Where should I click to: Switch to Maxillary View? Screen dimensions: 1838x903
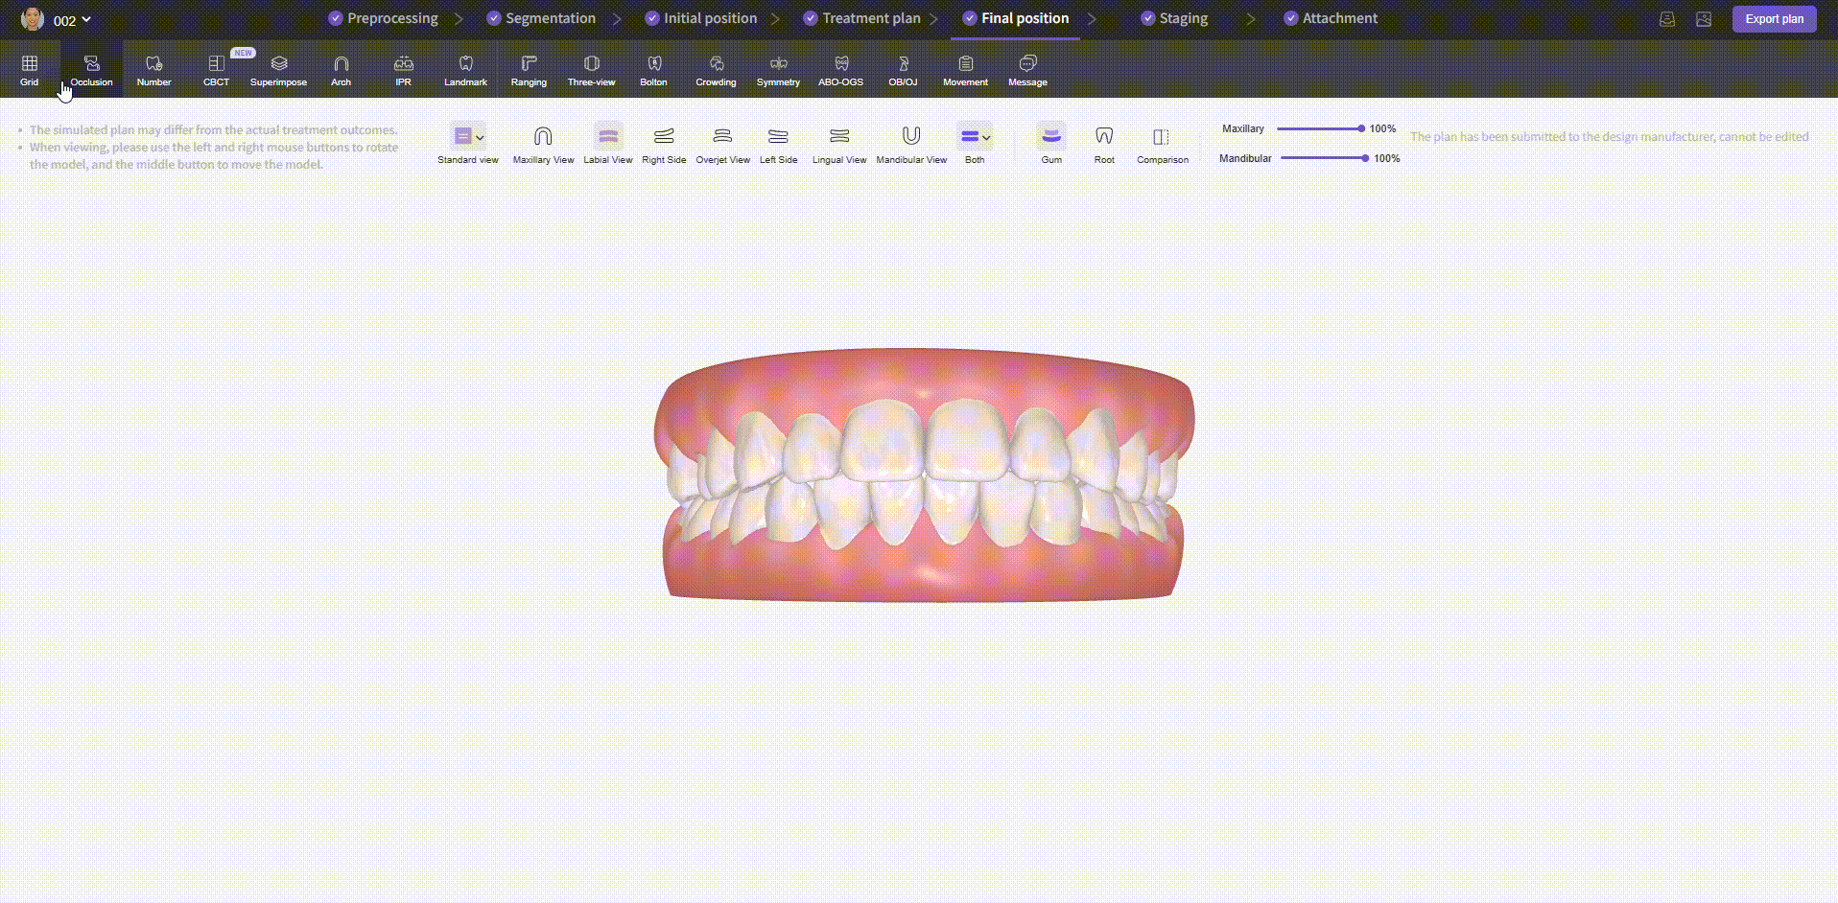(543, 145)
